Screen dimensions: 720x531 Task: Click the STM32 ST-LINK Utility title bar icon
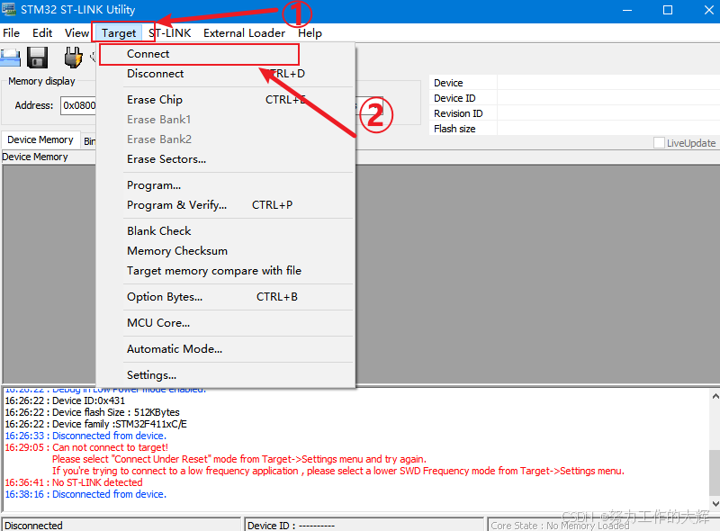(8, 9)
